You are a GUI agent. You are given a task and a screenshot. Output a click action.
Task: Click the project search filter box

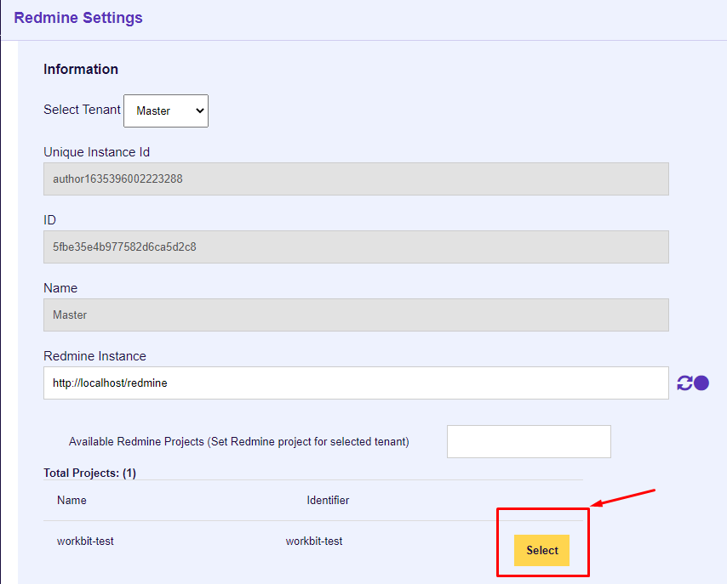(x=528, y=441)
